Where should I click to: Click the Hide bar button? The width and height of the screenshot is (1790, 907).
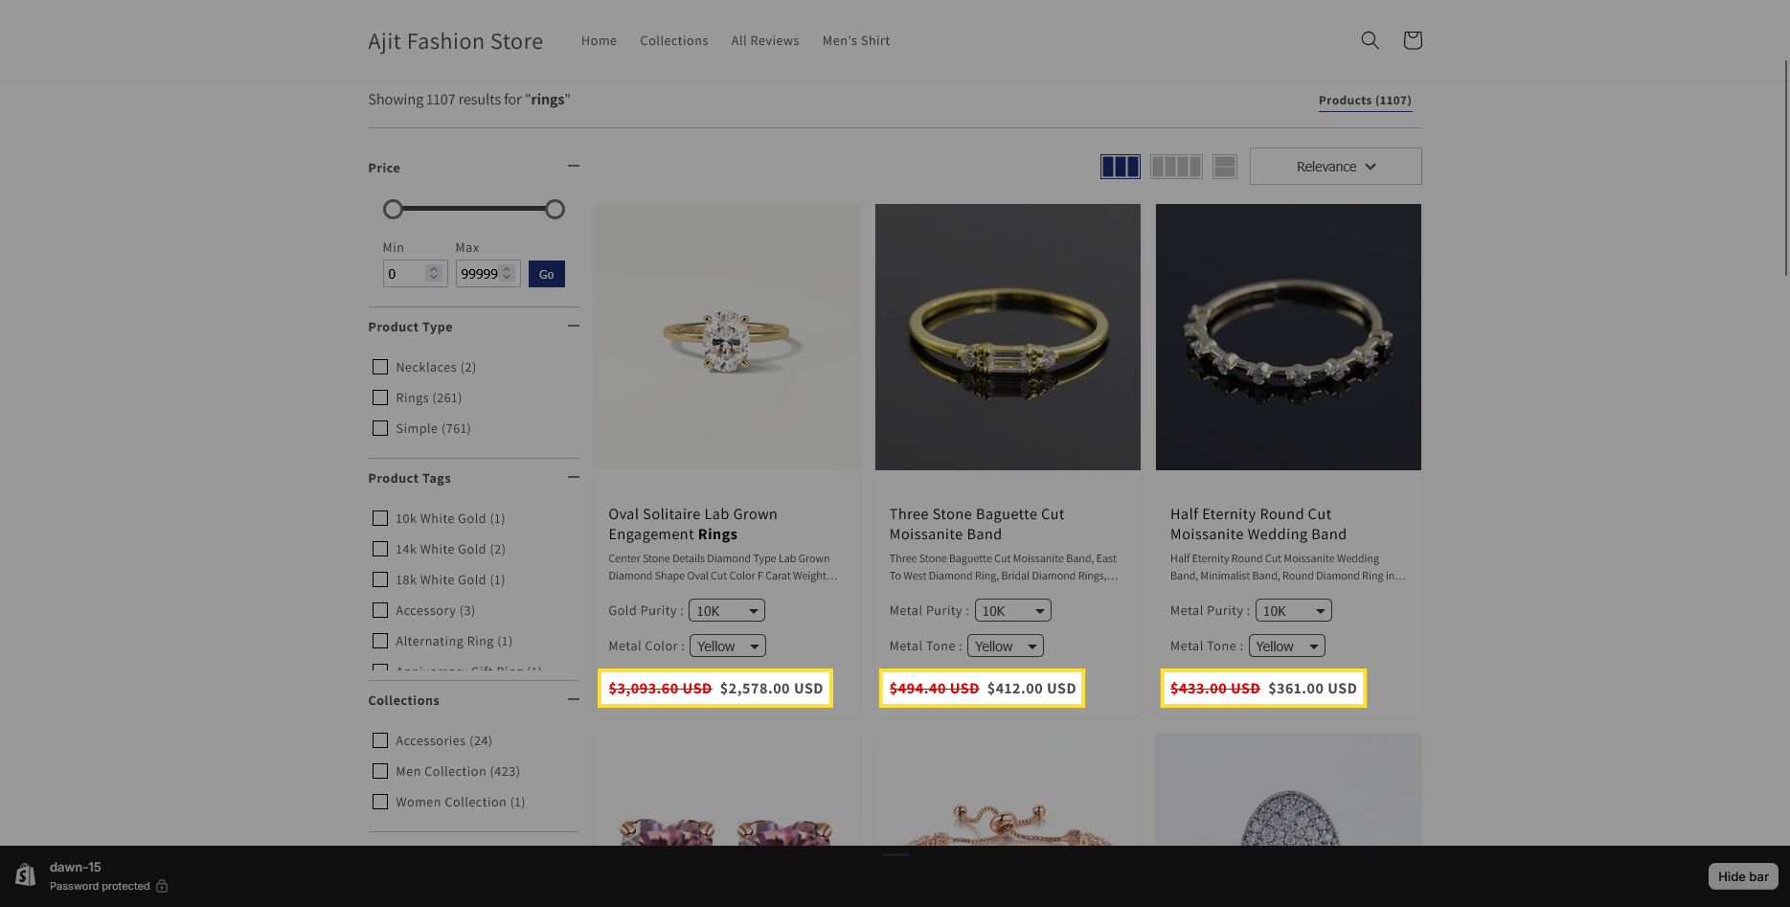tap(1742, 876)
